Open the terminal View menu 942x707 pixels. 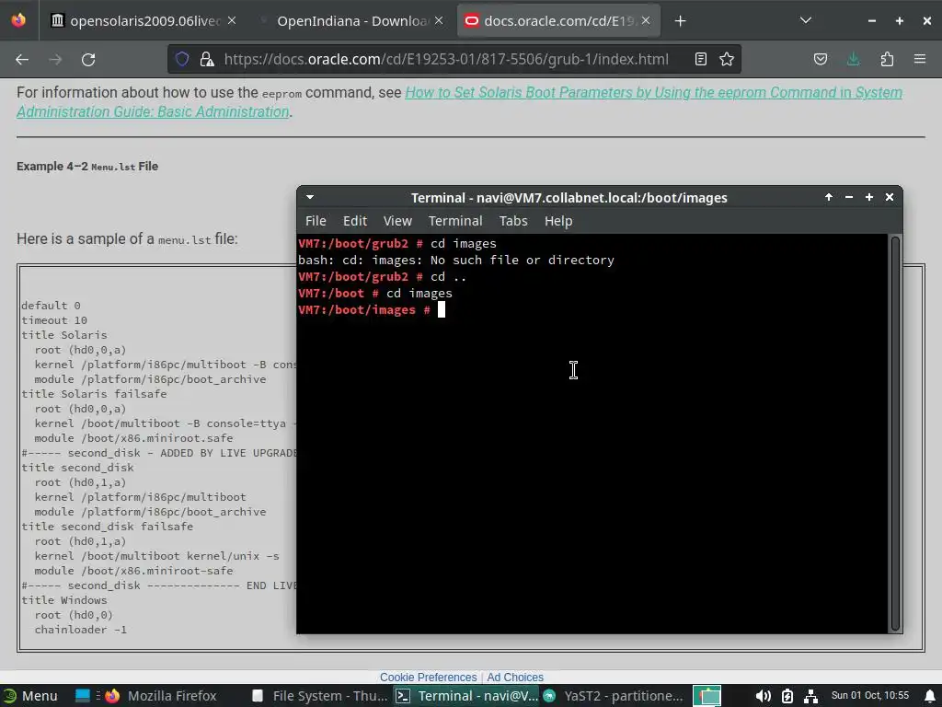397,221
